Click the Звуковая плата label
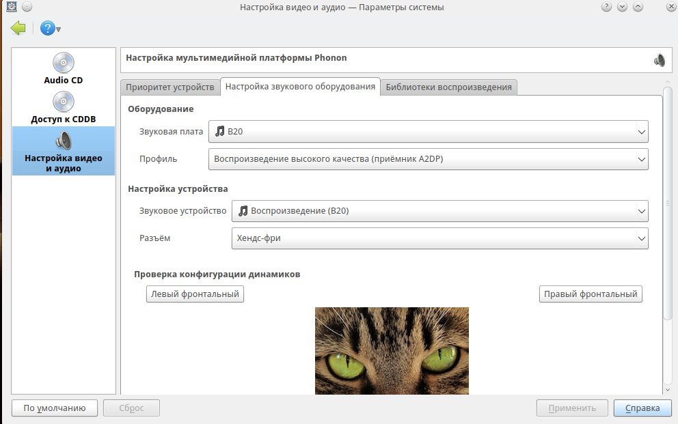The height and width of the screenshot is (424, 678). pyautogui.click(x=171, y=132)
